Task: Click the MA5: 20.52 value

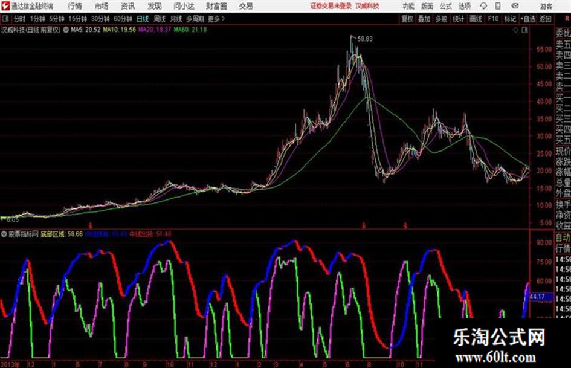Action: pyautogui.click(x=85, y=30)
